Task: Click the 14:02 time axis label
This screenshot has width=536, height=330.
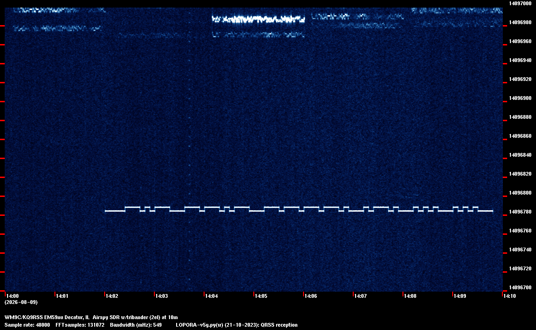Action: coord(112,296)
